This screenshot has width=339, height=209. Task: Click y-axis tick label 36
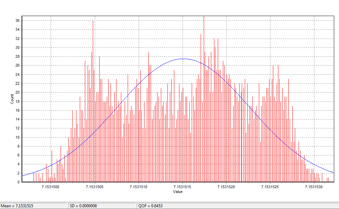(17, 20)
